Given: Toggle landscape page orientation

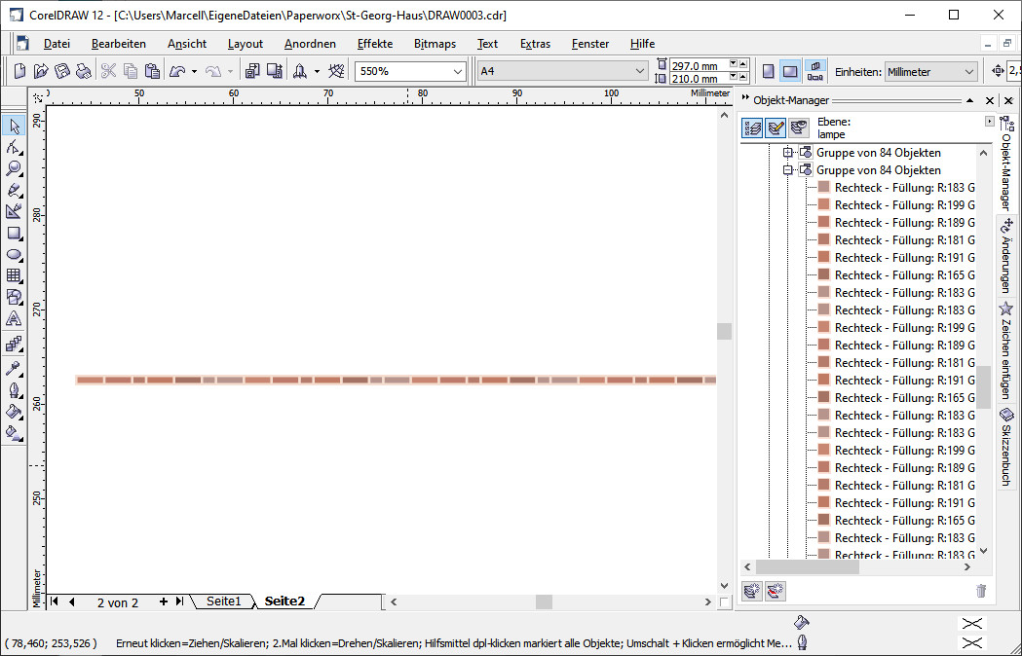Looking at the screenshot, I should pos(790,71).
